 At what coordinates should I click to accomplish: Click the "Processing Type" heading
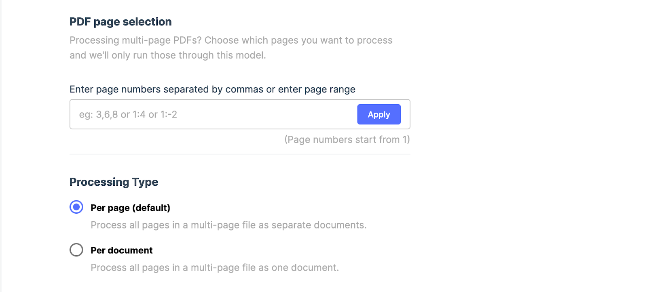point(114,182)
